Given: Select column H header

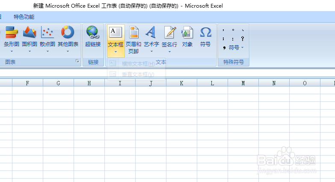Looking at the screenshot, I should pyautogui.click(x=89, y=83).
